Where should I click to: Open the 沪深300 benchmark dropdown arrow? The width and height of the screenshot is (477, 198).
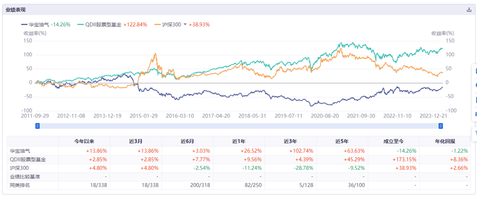click(185, 25)
